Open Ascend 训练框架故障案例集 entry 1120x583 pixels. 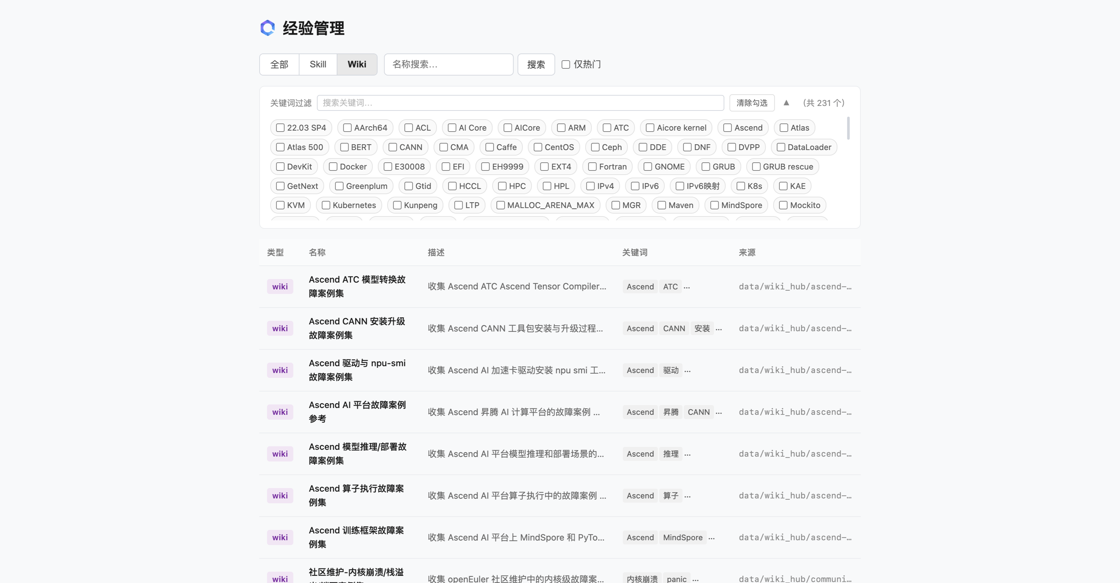(356, 537)
